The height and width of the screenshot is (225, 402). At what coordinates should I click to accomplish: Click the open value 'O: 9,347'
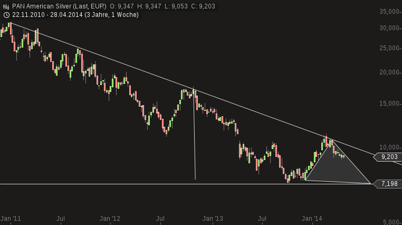click(x=121, y=6)
